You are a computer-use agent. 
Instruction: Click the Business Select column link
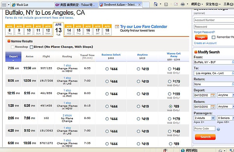point(111,55)
